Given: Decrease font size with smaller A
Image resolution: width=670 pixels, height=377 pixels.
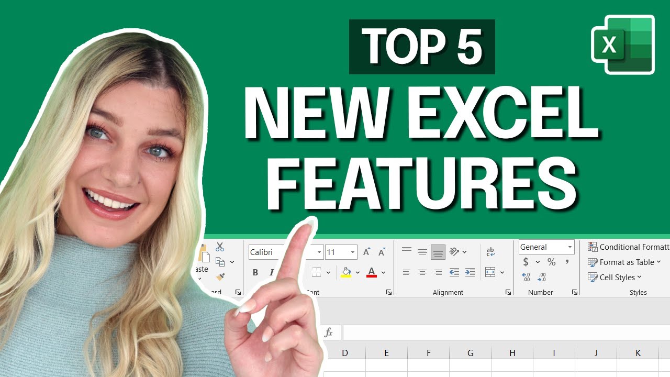Looking at the screenshot, I should 382,252.
